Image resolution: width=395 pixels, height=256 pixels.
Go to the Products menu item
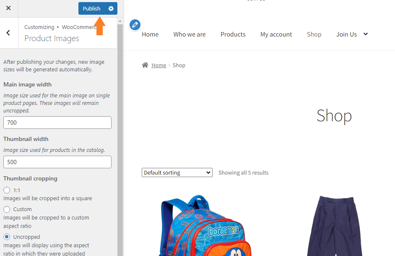click(x=233, y=34)
